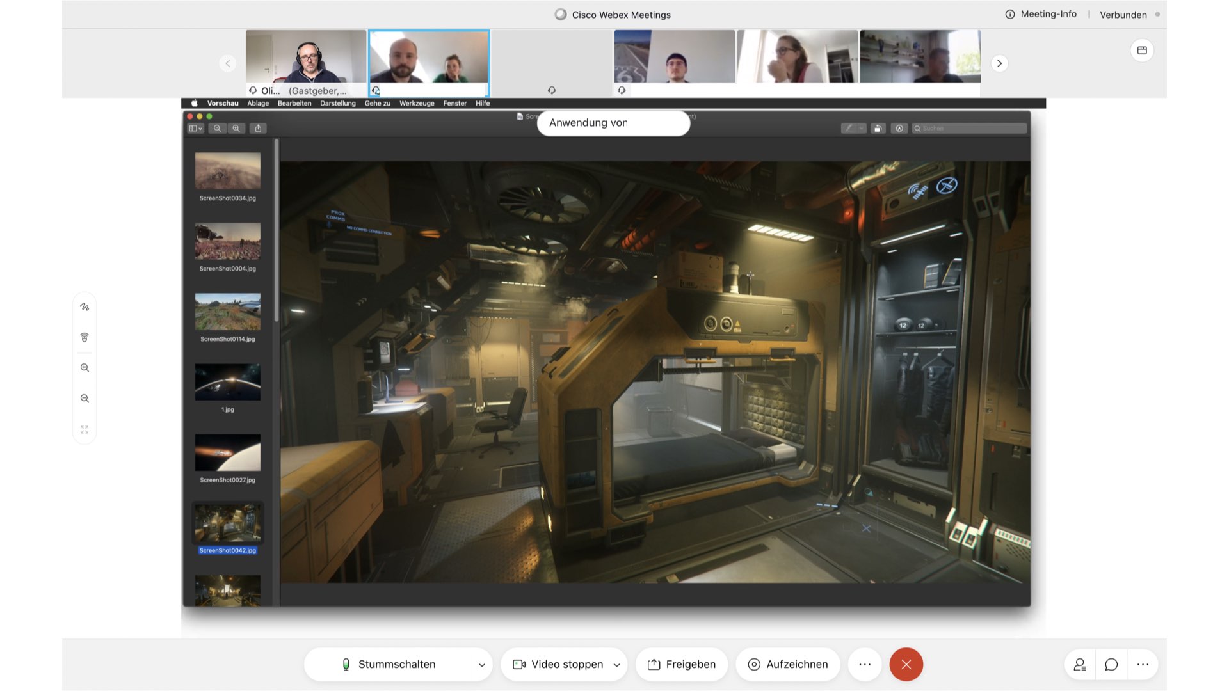Click the remote control icon in sidebar
The height and width of the screenshot is (691, 1229).
84,338
